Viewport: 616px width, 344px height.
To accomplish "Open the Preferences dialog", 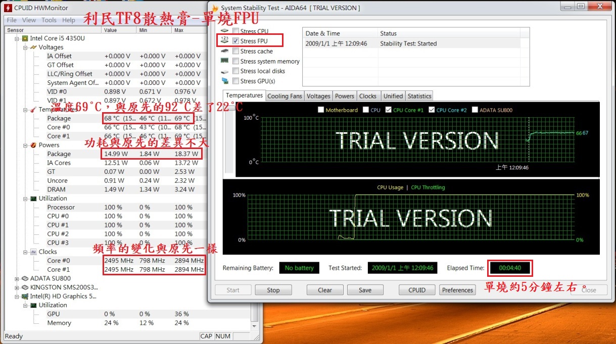I will click(457, 290).
